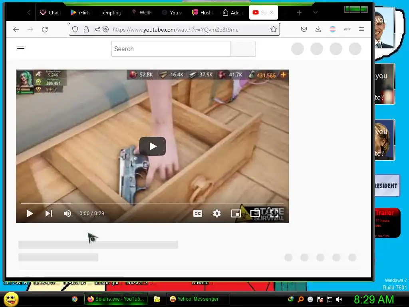
Task: Click the 8:29 AM taskbar clock
Action: pos(374,299)
